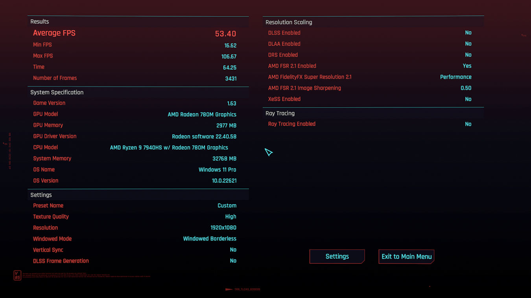Click CPU Model value AMD Ryzen 9 7940HS

tap(169, 148)
